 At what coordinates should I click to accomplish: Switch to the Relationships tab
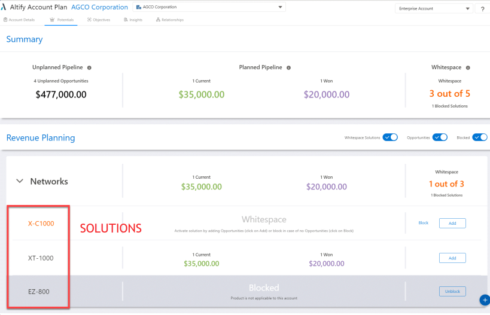[170, 20]
